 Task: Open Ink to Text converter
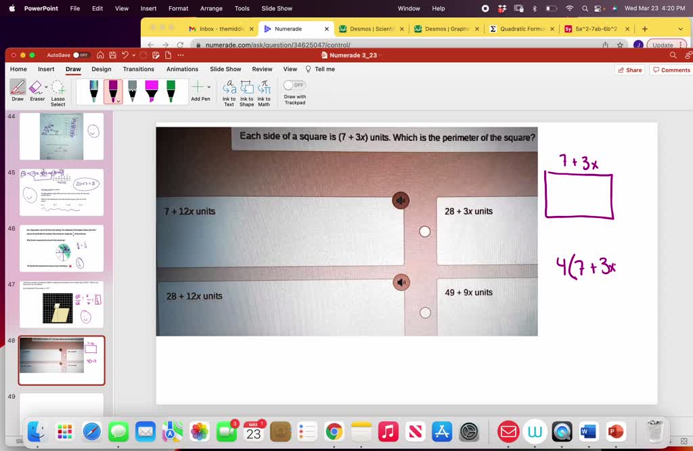coord(230,90)
